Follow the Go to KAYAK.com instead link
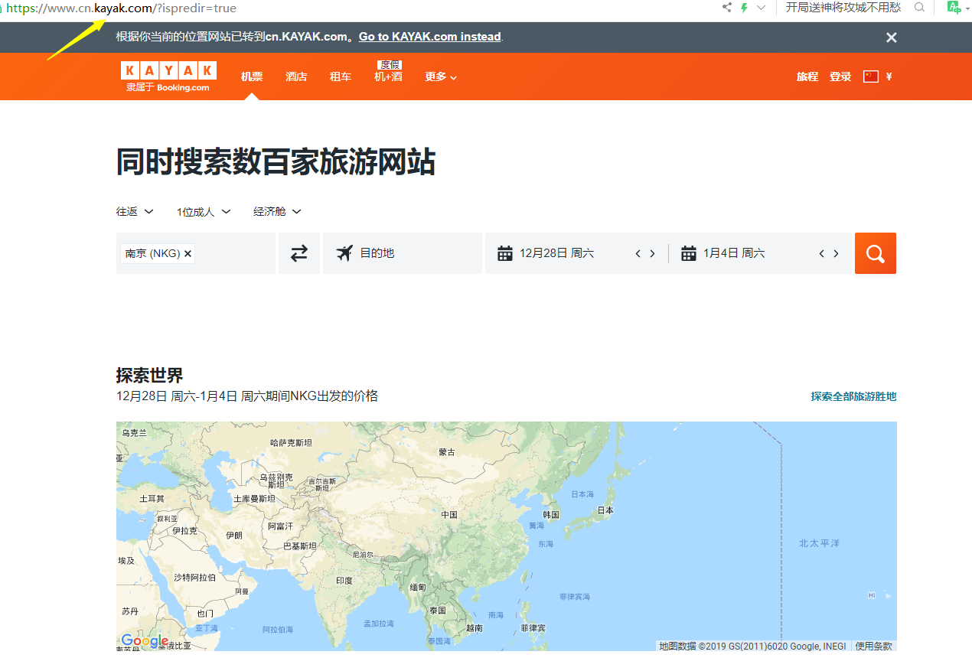 click(x=430, y=37)
